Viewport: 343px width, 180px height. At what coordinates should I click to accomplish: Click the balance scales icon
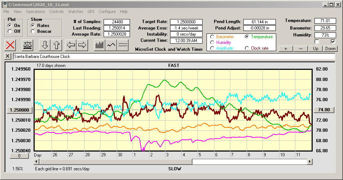[x=27, y=45]
